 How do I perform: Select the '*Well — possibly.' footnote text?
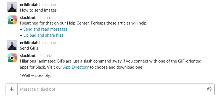click(x=35, y=75)
